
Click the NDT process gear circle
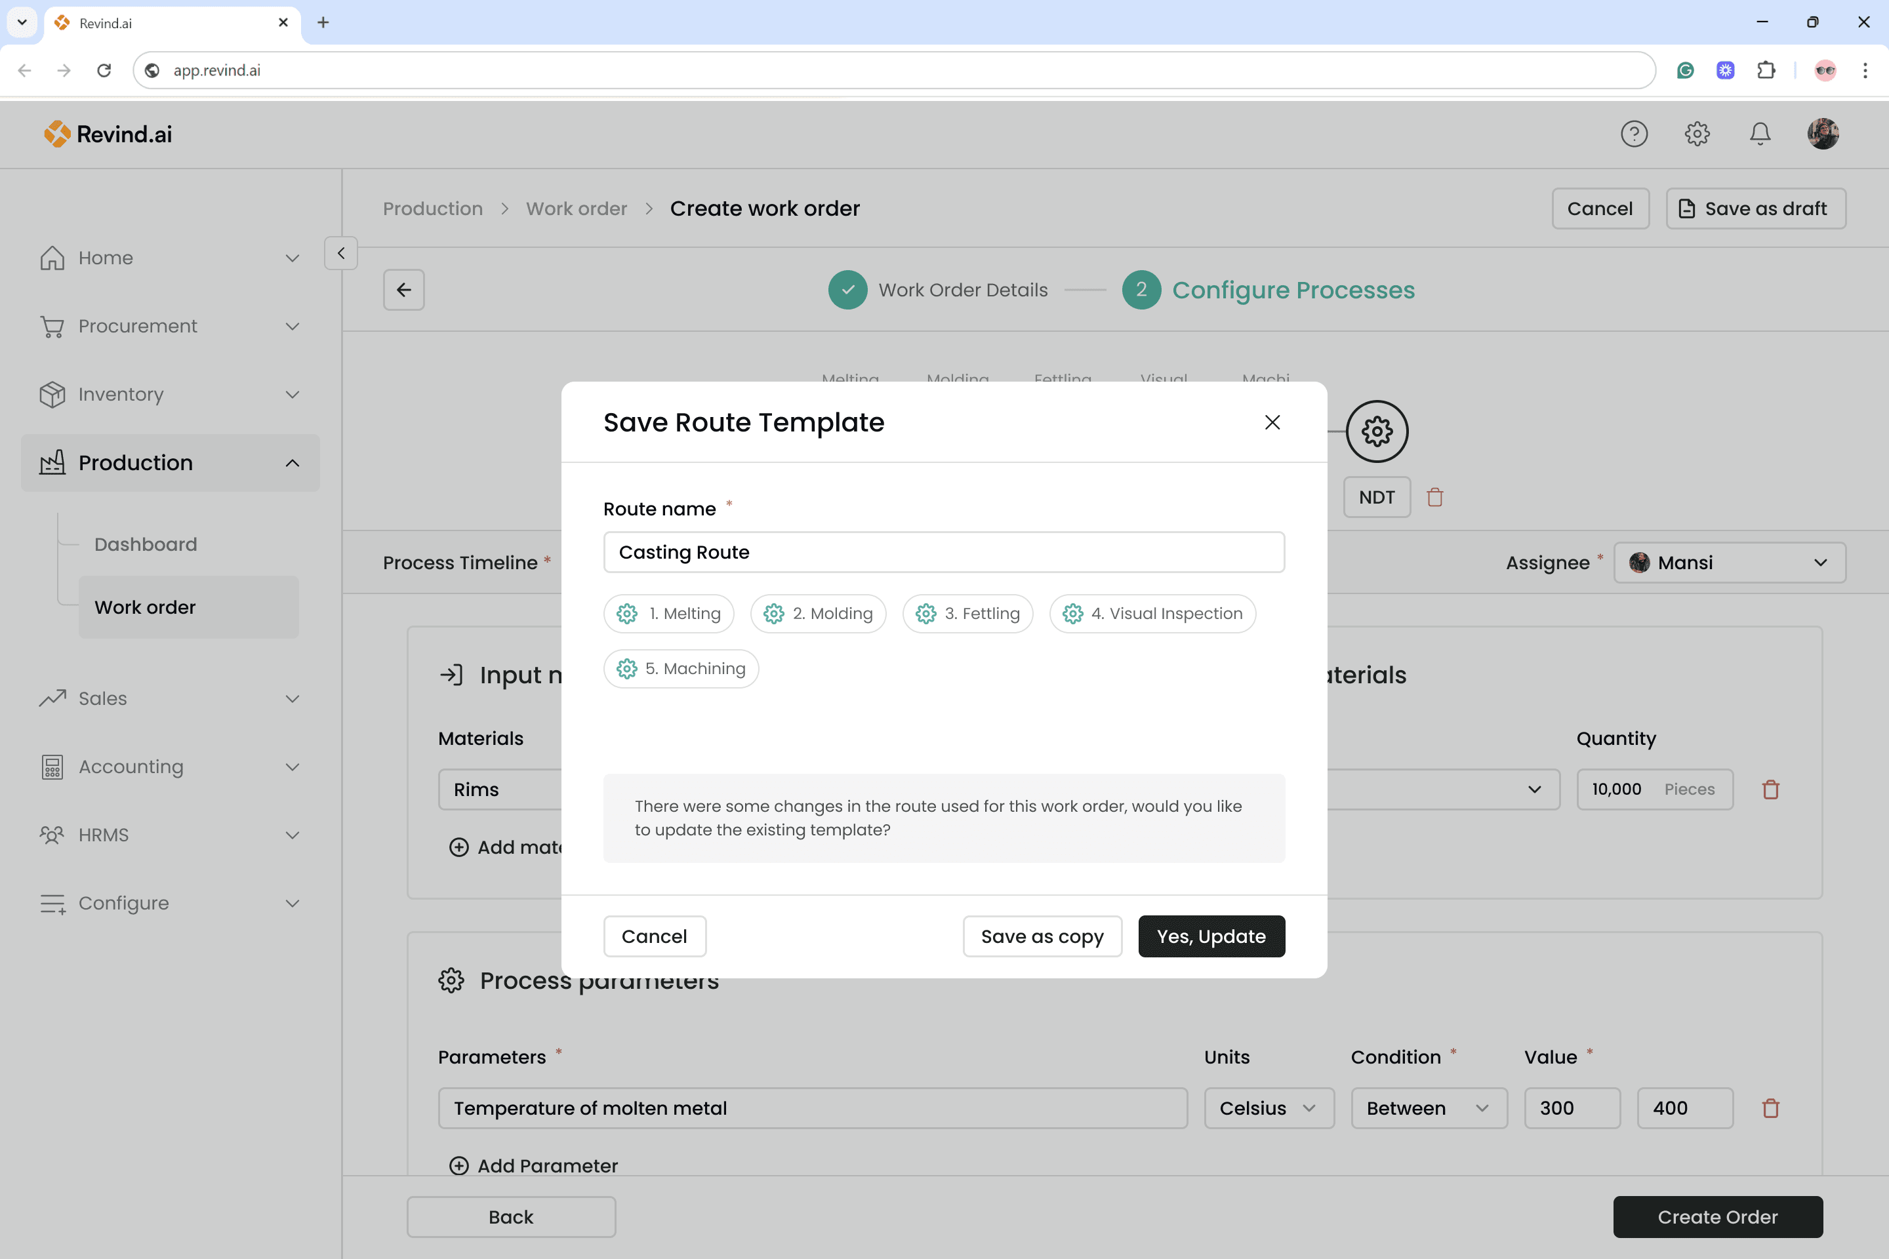point(1377,431)
